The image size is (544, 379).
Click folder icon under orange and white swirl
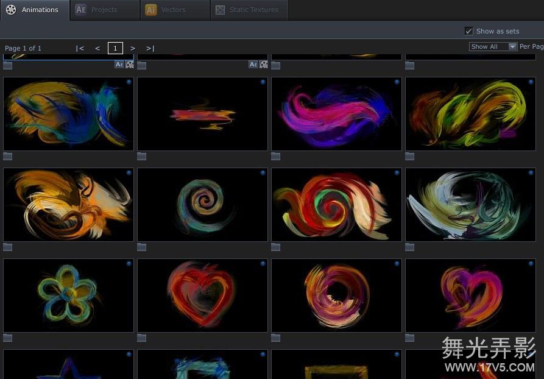(x=8, y=247)
